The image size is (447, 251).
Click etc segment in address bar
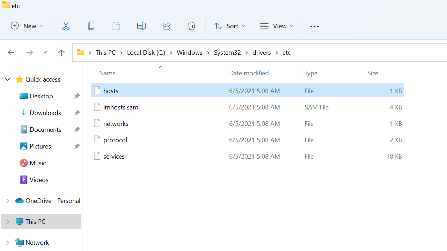tap(286, 52)
